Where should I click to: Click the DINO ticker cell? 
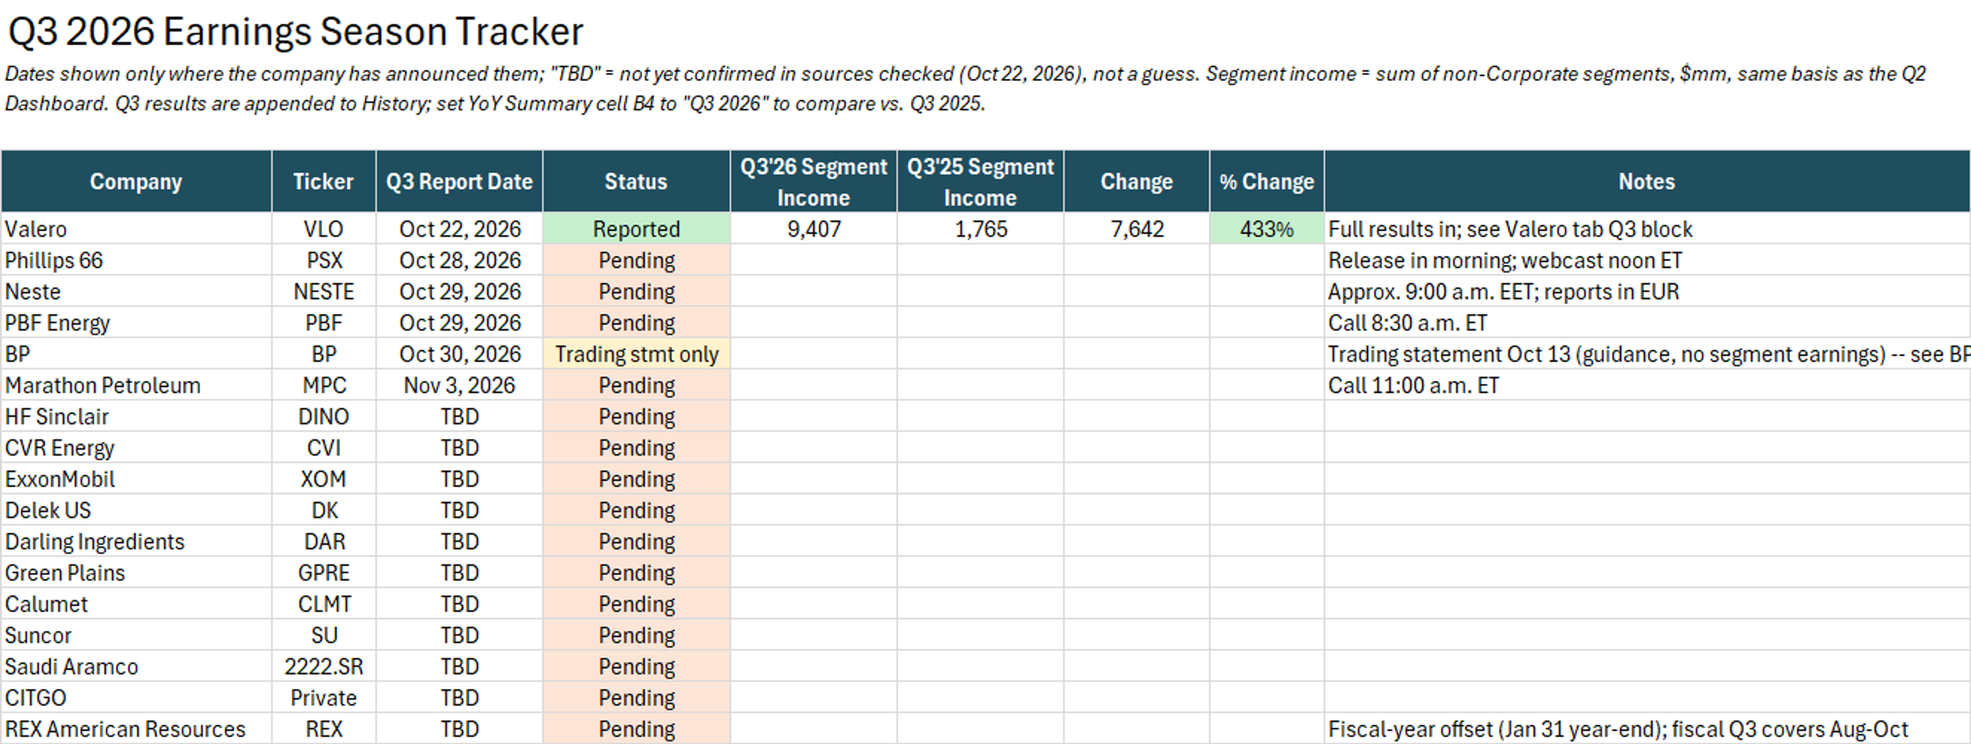point(324,417)
